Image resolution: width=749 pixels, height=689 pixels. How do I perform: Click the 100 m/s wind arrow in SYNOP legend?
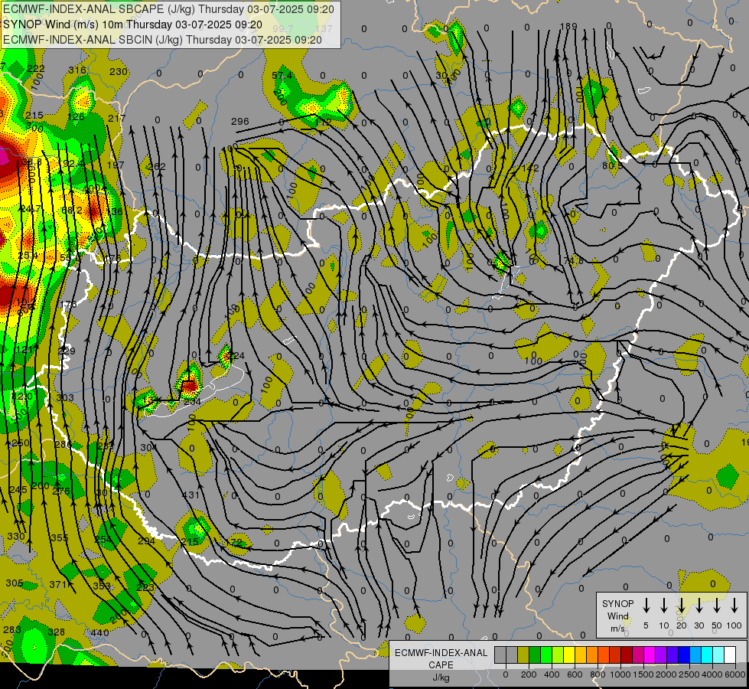coord(734,606)
